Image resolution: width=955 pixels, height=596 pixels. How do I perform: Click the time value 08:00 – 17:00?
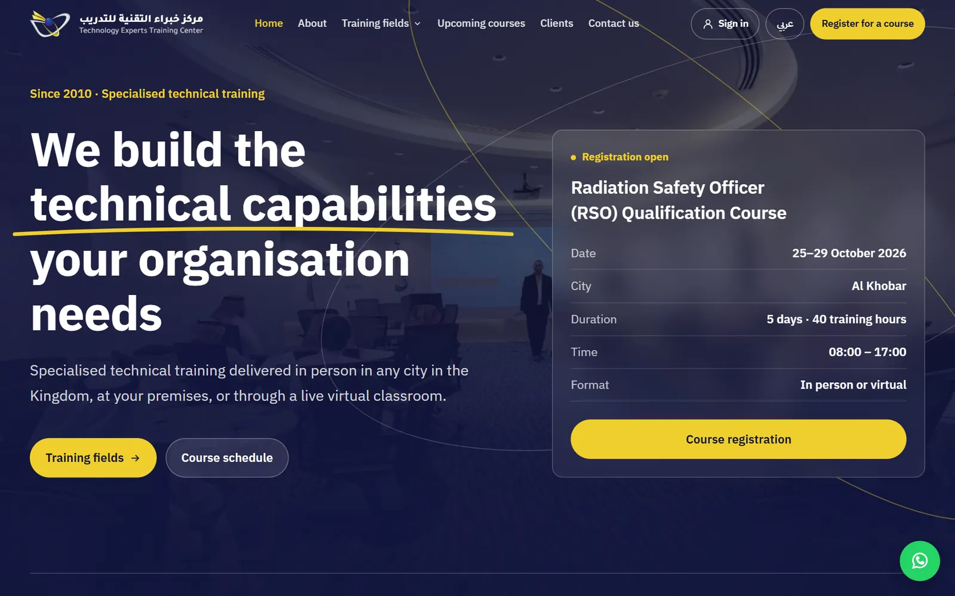[x=867, y=352]
